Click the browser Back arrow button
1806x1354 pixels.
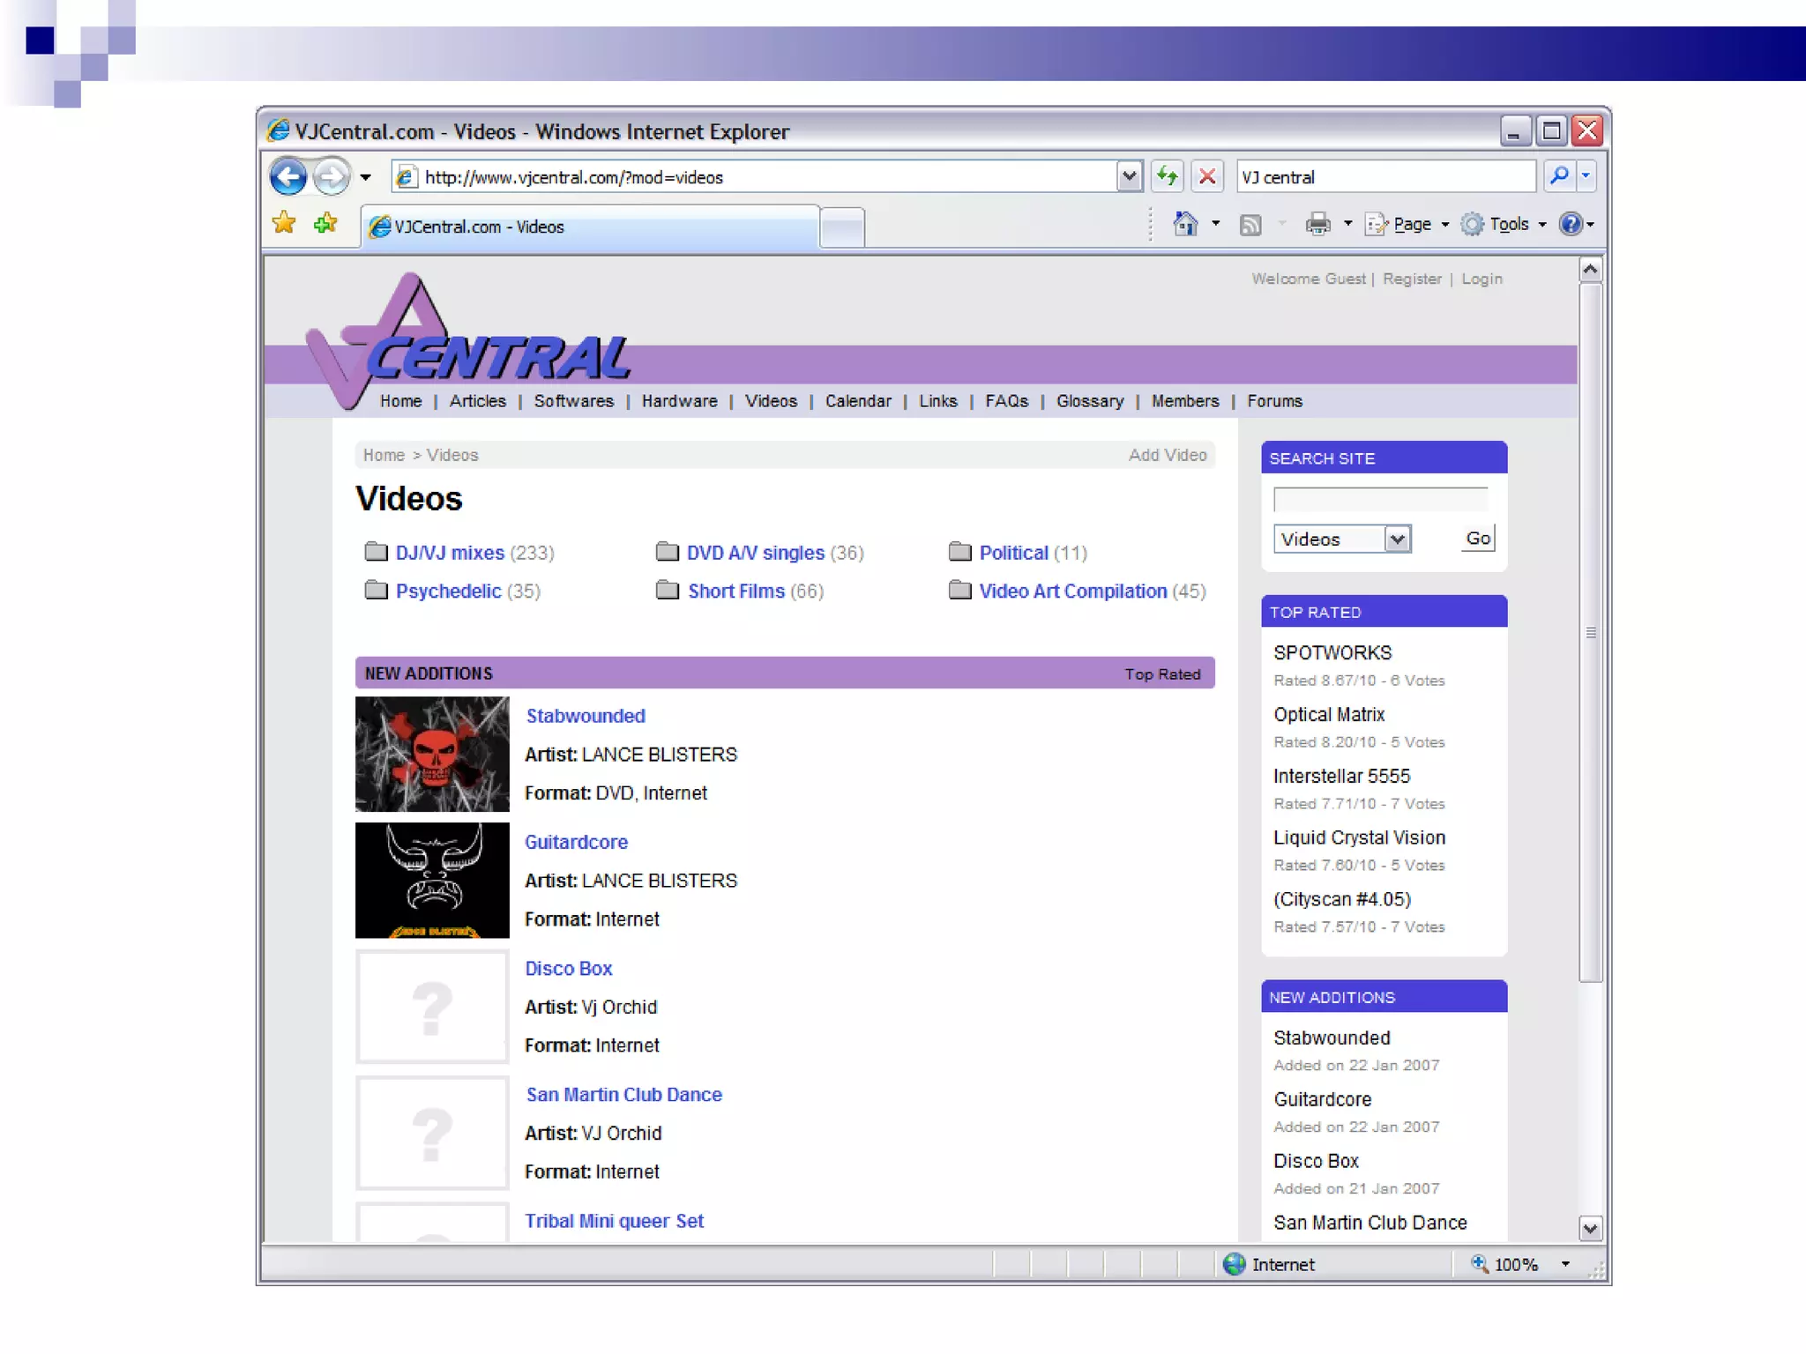click(x=288, y=177)
